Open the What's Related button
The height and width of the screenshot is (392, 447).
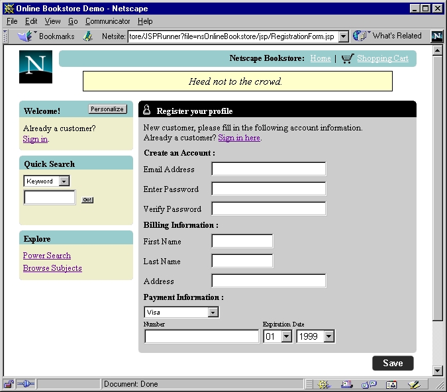[387, 36]
